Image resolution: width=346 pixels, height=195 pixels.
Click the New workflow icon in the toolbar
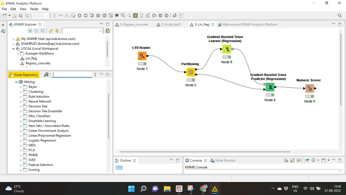click(5, 16)
